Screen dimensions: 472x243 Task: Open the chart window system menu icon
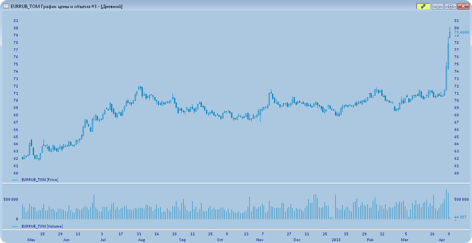6,6
